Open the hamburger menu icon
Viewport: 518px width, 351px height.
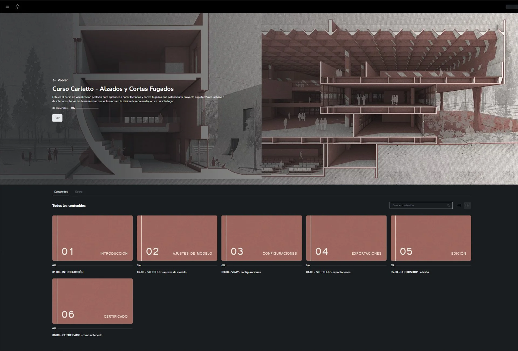point(7,6)
